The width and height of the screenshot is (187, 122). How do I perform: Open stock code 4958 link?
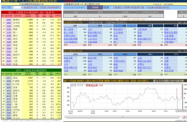coord(9,81)
